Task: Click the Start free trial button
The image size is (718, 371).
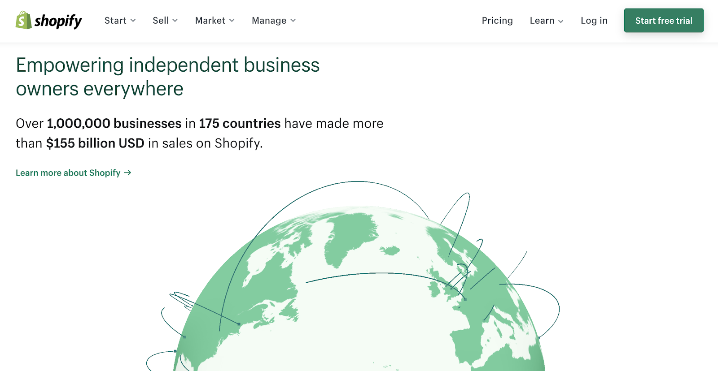Action: pyautogui.click(x=664, y=21)
